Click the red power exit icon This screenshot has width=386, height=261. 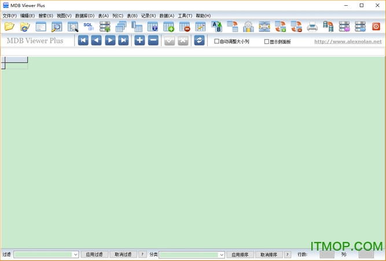[376, 27]
